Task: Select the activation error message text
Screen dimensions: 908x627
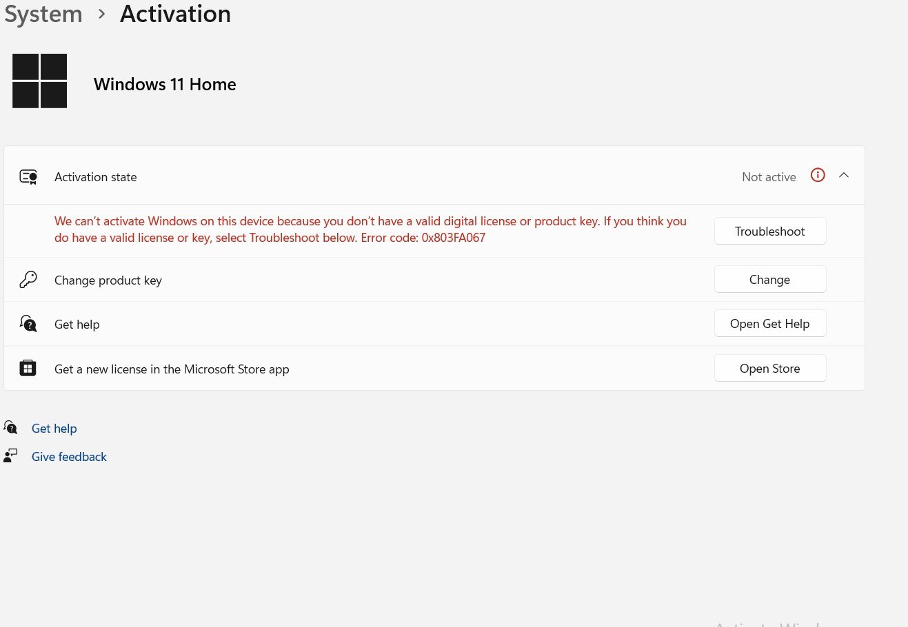Action: click(370, 229)
